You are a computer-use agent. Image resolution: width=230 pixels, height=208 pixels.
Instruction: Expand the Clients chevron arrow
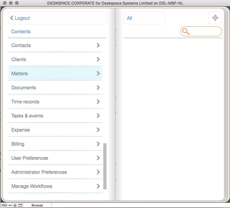(98, 59)
